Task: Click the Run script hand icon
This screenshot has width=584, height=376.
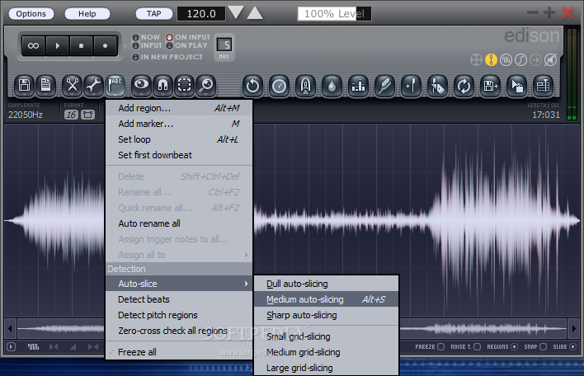Action: (x=437, y=87)
